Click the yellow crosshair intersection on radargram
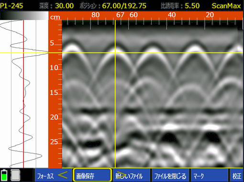 [115, 53]
